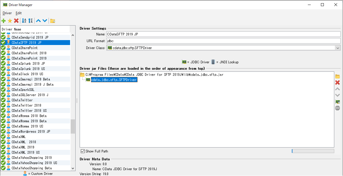The image size is (343, 176).
Task: Move jar file up with gray arrow
Action: 337,89
